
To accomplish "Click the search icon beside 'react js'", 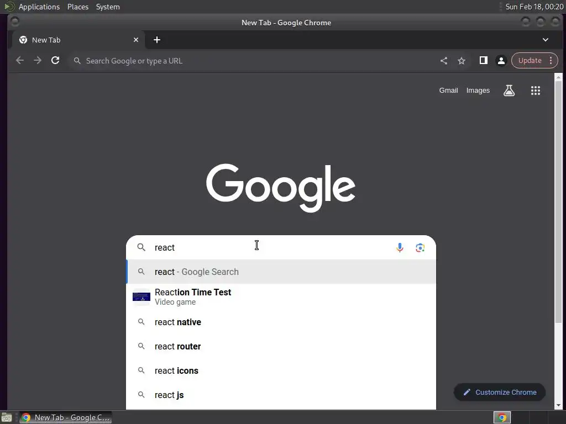I will tap(141, 394).
